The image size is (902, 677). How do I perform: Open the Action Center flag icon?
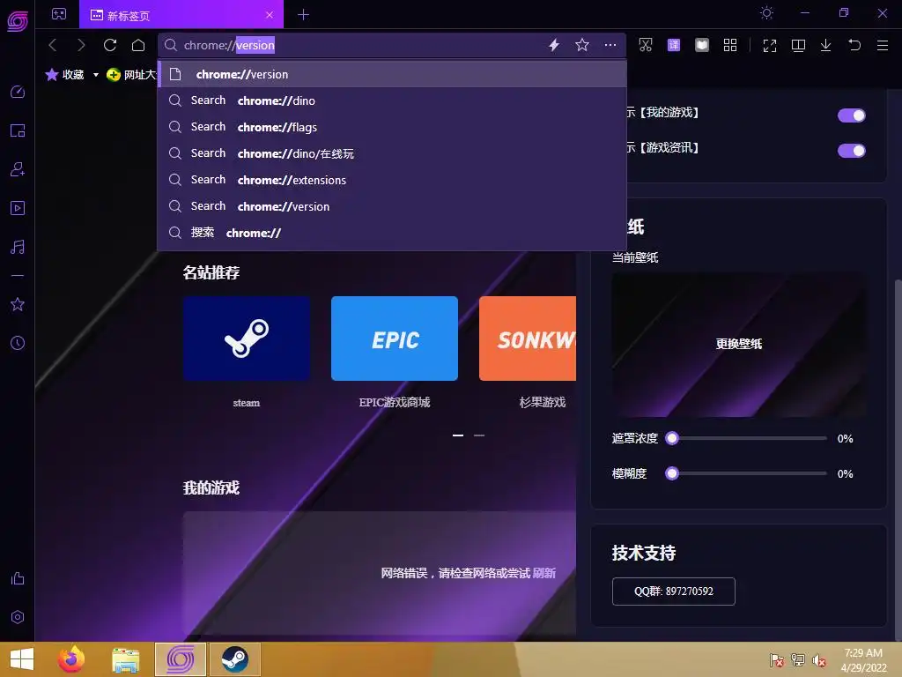(777, 660)
